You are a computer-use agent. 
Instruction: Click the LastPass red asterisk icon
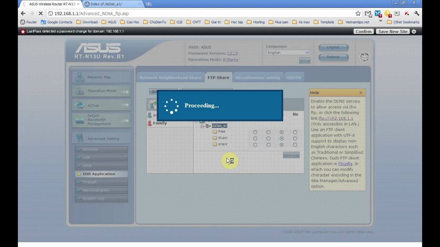coord(23,32)
